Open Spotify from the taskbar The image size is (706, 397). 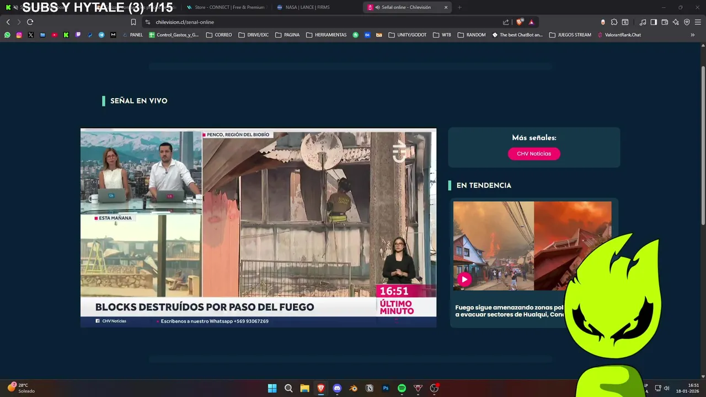click(402, 388)
